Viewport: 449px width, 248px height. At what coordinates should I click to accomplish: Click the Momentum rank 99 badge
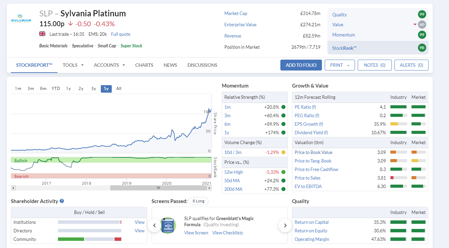[x=422, y=35]
